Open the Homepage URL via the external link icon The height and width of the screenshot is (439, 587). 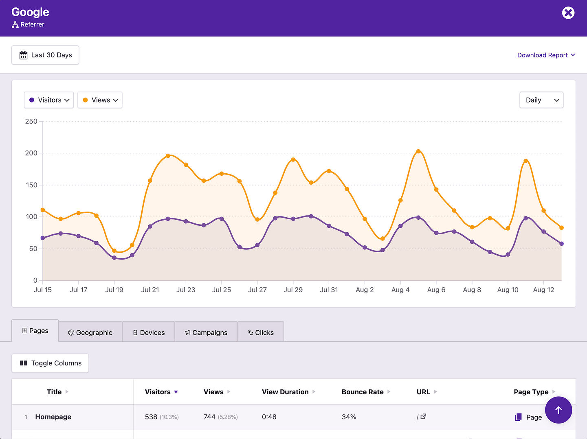[x=424, y=417]
